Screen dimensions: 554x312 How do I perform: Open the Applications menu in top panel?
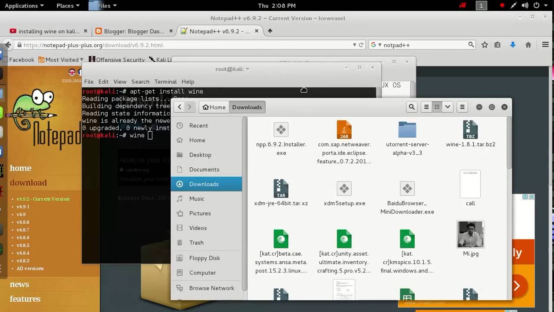coord(24,6)
